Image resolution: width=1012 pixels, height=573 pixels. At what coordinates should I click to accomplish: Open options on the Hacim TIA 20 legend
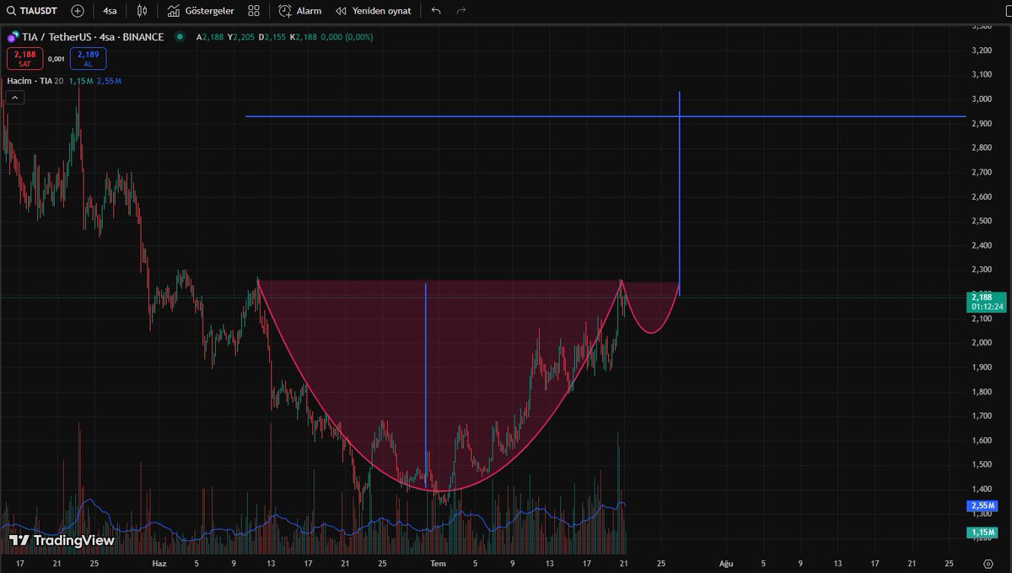34,81
